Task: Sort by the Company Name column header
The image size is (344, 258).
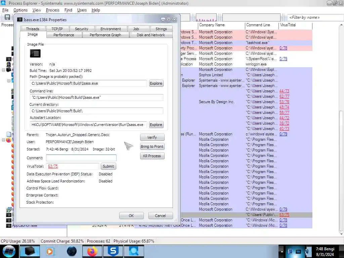Action: pyautogui.click(x=221, y=25)
